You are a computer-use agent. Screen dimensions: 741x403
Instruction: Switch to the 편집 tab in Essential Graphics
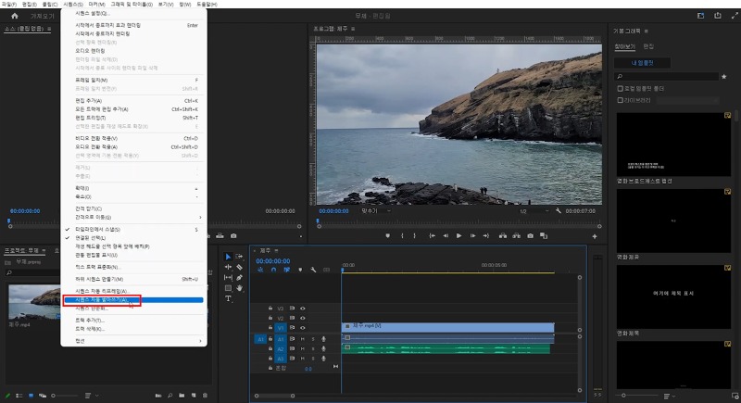click(x=648, y=45)
